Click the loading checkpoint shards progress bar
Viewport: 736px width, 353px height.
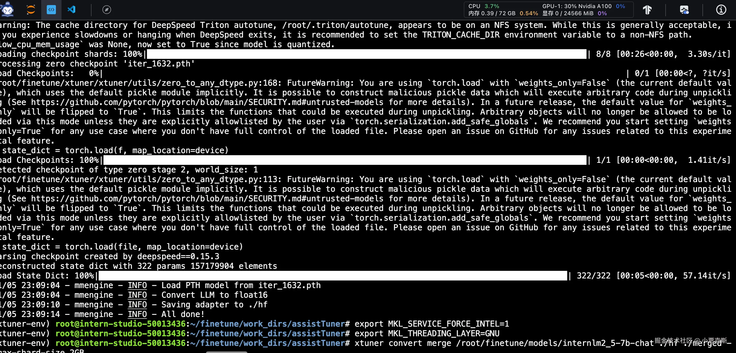point(366,54)
